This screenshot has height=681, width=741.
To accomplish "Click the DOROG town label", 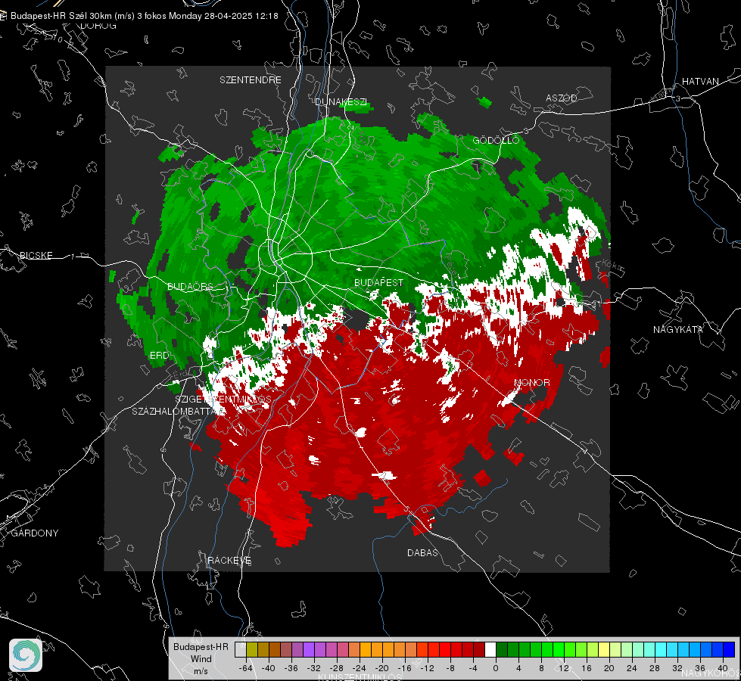I will (x=98, y=26).
